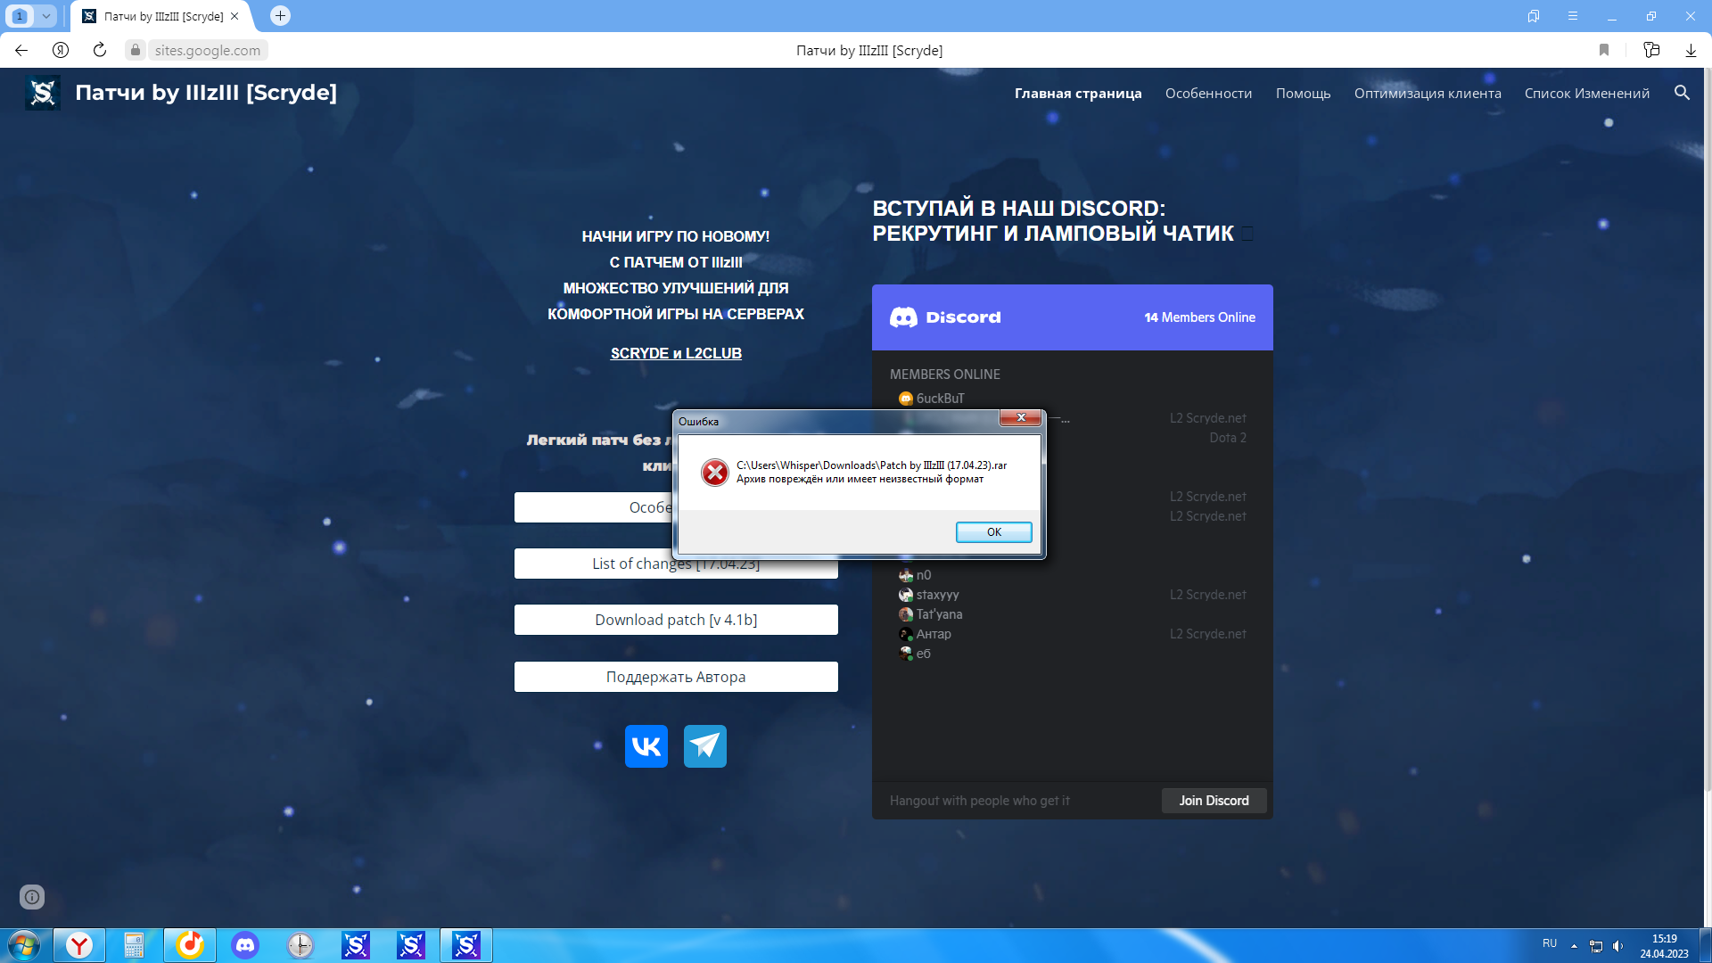Click the site search magnifier icon
This screenshot has width=1712, height=963.
pyautogui.click(x=1682, y=93)
